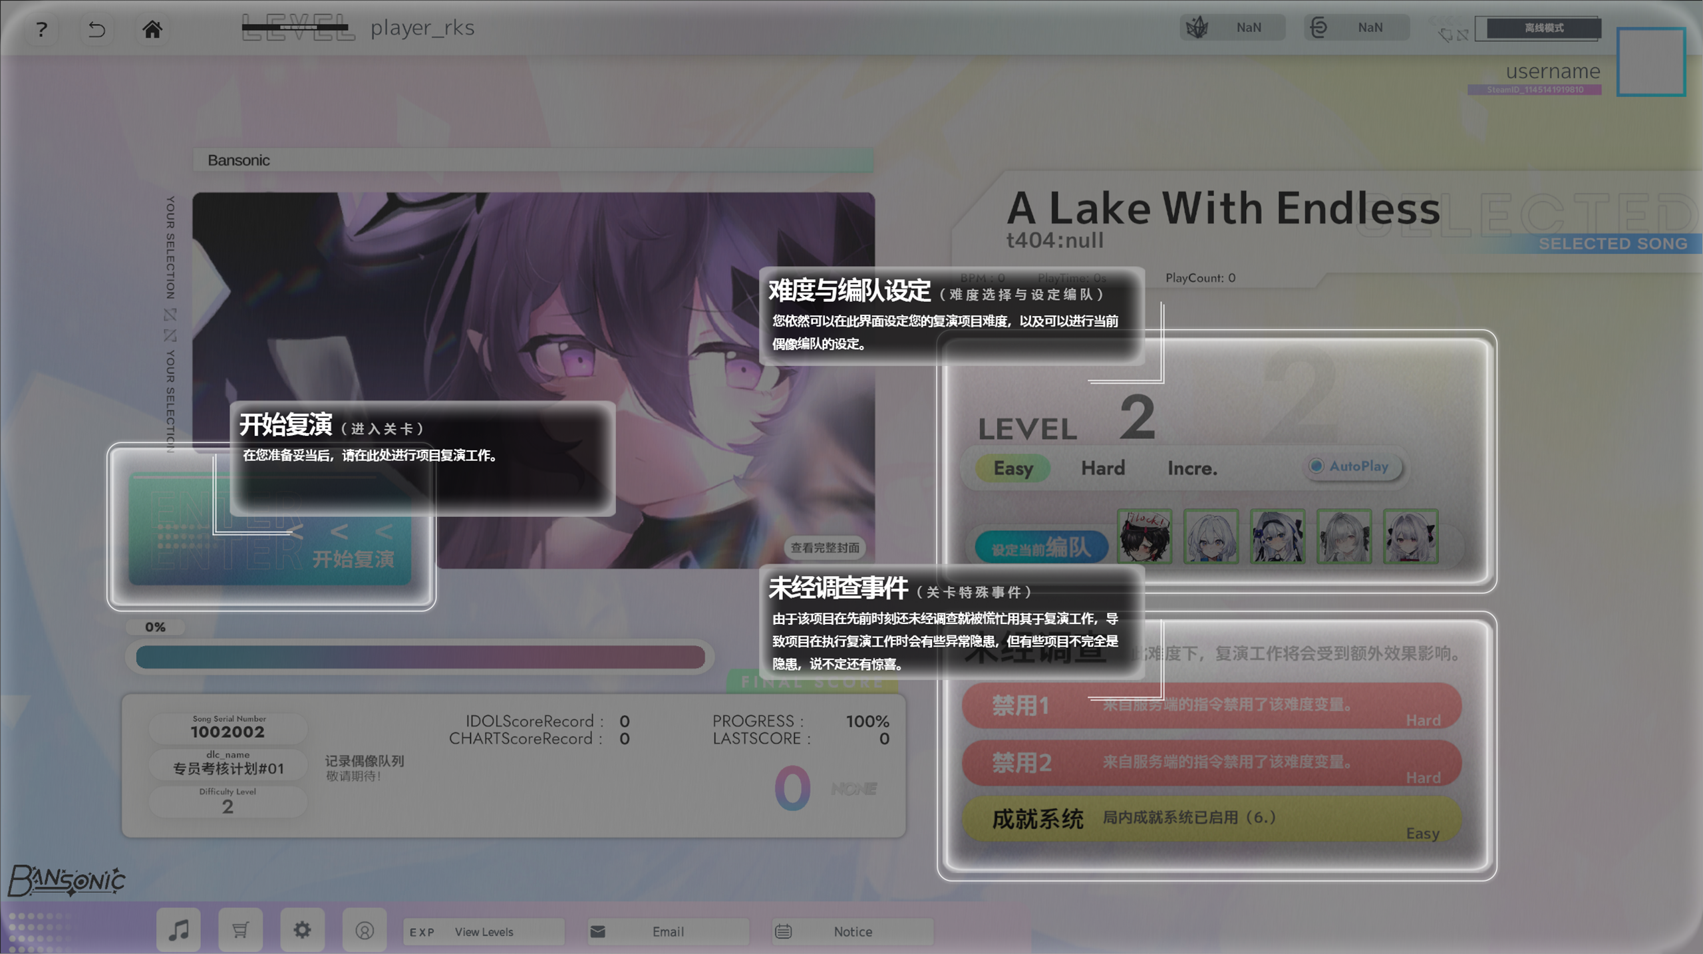Click the envelope icon beside Email
Screen dimensions: 1703x954
(598, 931)
